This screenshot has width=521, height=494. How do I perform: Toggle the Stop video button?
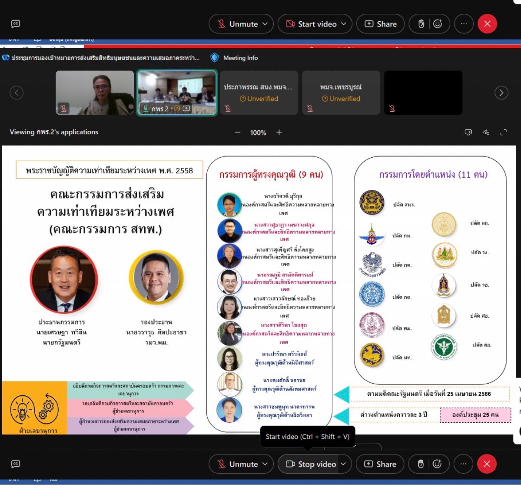click(311, 464)
